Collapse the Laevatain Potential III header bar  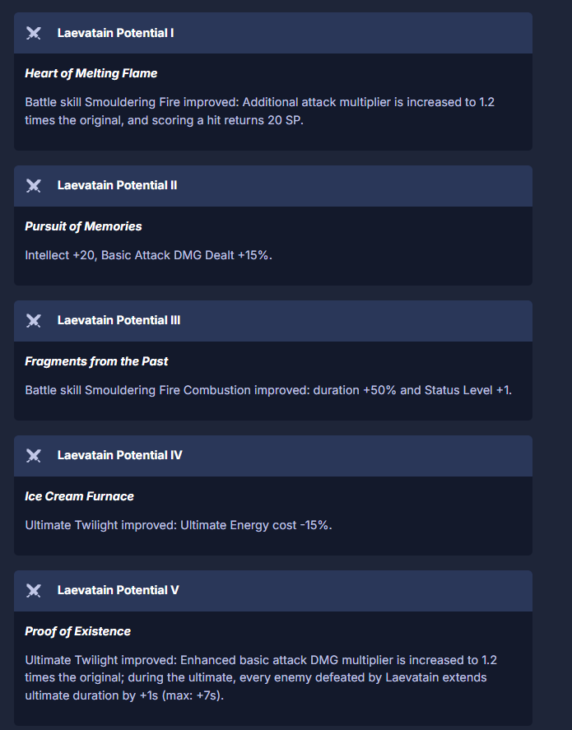tap(273, 321)
